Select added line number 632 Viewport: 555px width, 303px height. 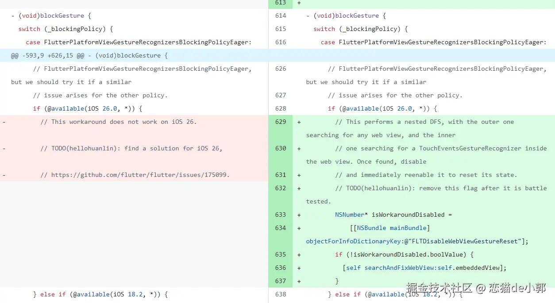click(x=281, y=188)
